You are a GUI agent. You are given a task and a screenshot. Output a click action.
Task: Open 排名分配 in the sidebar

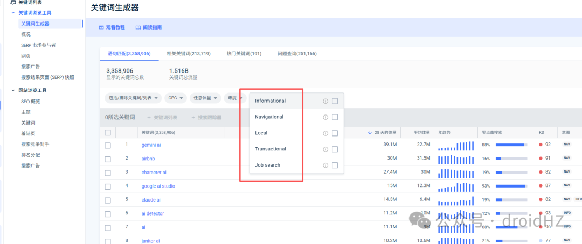coord(30,155)
